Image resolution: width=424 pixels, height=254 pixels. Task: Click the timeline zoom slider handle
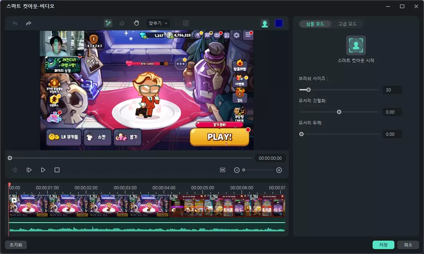click(244, 170)
